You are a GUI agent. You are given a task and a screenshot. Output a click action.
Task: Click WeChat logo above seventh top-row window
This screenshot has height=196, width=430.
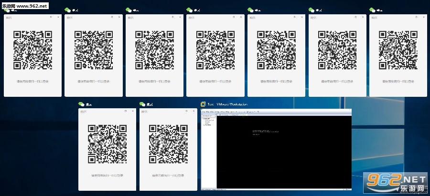(x=372, y=10)
